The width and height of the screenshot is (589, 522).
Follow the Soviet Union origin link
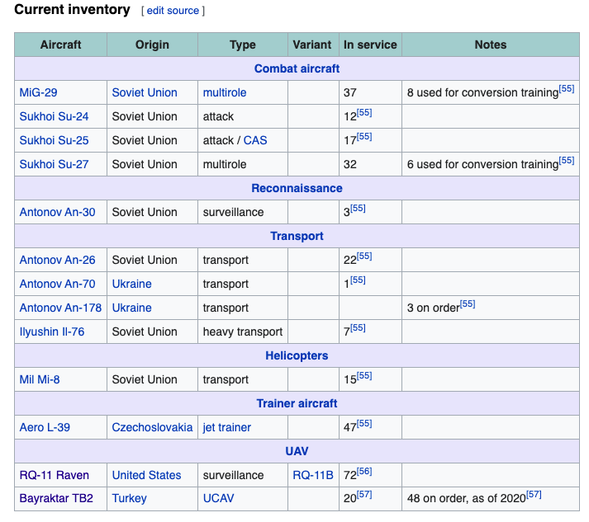[x=145, y=92]
